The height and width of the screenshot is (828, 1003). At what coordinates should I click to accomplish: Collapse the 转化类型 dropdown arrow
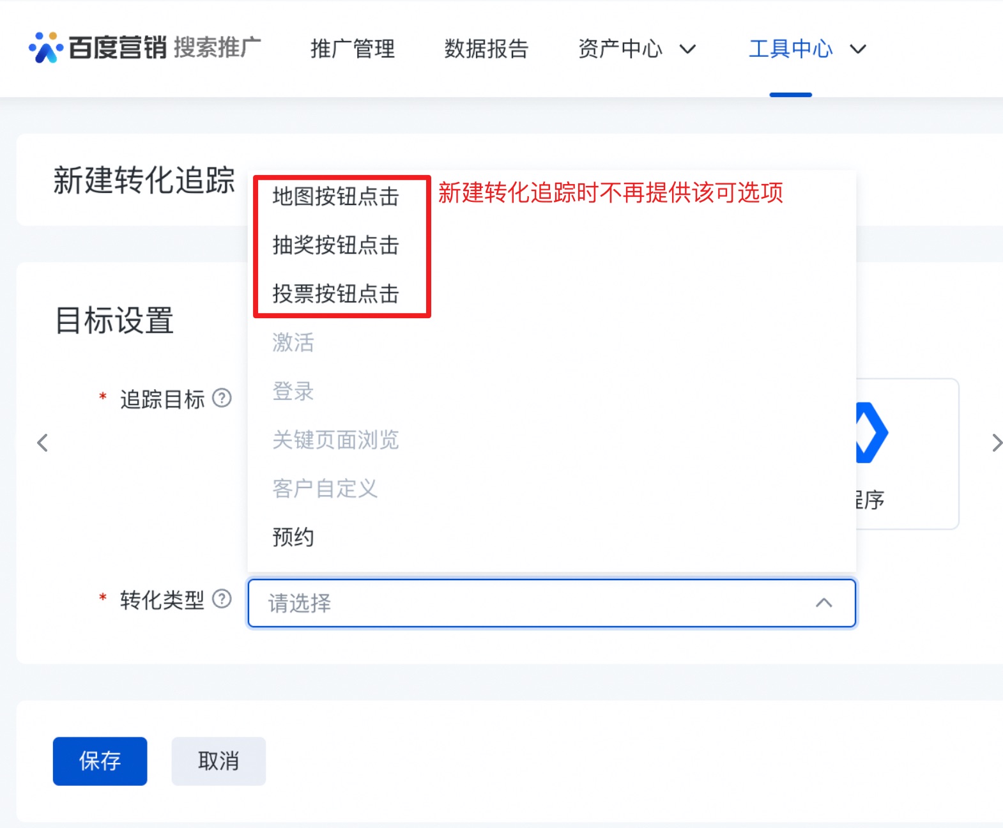pyautogui.click(x=823, y=603)
